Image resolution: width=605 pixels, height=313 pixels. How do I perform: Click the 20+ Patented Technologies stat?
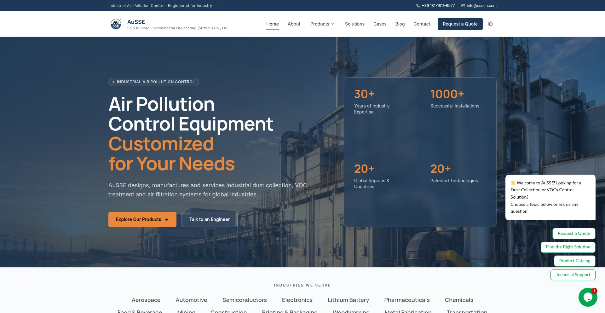tap(458, 189)
